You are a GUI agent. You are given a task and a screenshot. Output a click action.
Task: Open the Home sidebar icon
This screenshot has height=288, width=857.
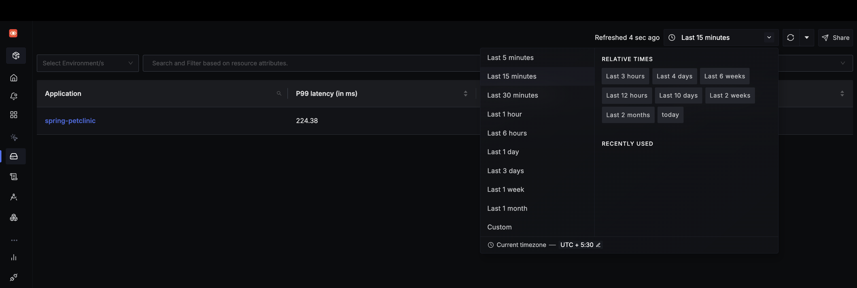pyautogui.click(x=14, y=78)
